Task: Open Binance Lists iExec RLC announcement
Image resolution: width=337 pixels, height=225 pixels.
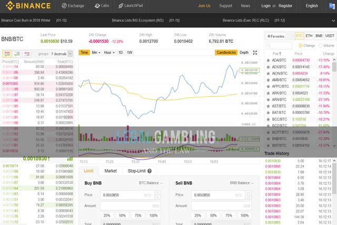Action: (246, 21)
